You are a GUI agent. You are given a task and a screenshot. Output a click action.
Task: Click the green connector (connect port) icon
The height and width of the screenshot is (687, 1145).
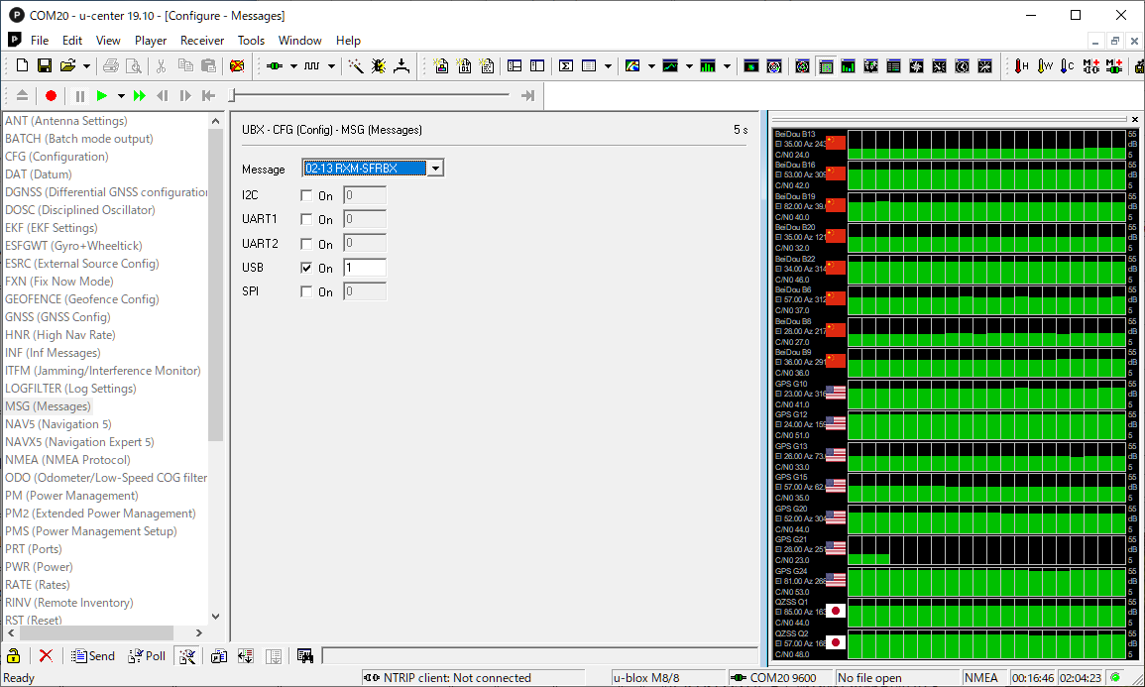(275, 65)
